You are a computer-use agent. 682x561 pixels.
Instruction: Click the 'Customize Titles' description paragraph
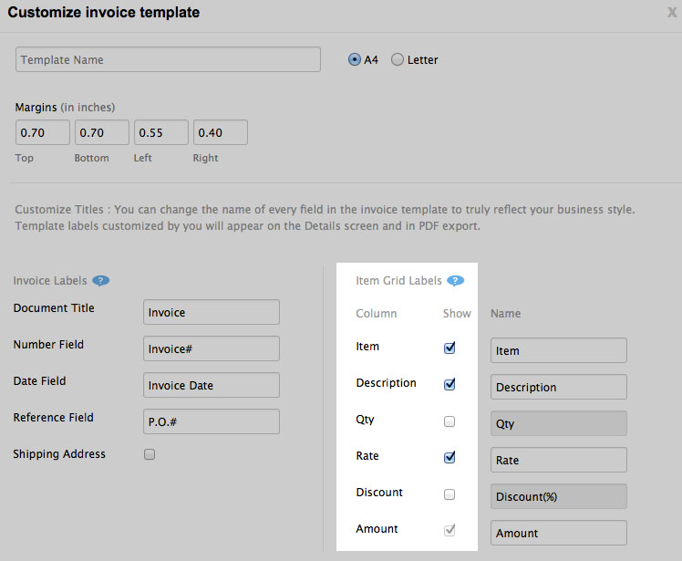325,218
